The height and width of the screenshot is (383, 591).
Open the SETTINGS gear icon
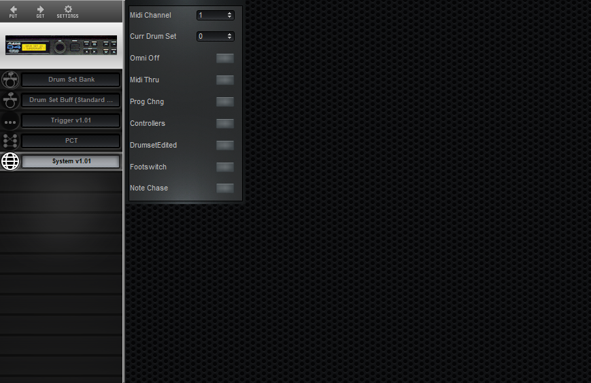68,11
